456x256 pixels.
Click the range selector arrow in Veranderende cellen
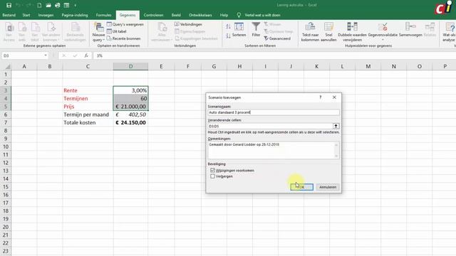click(x=336, y=126)
